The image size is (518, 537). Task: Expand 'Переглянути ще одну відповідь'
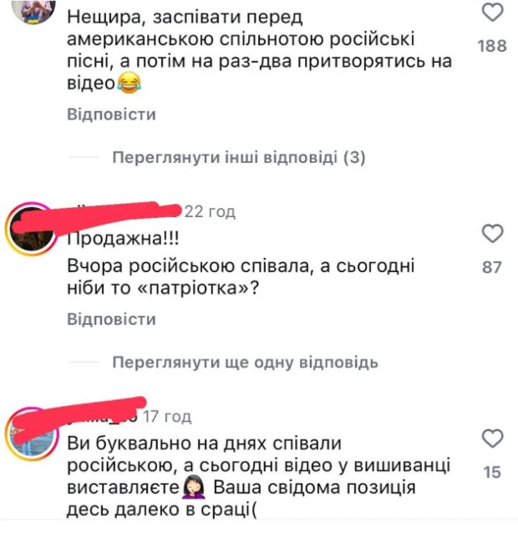point(246,362)
